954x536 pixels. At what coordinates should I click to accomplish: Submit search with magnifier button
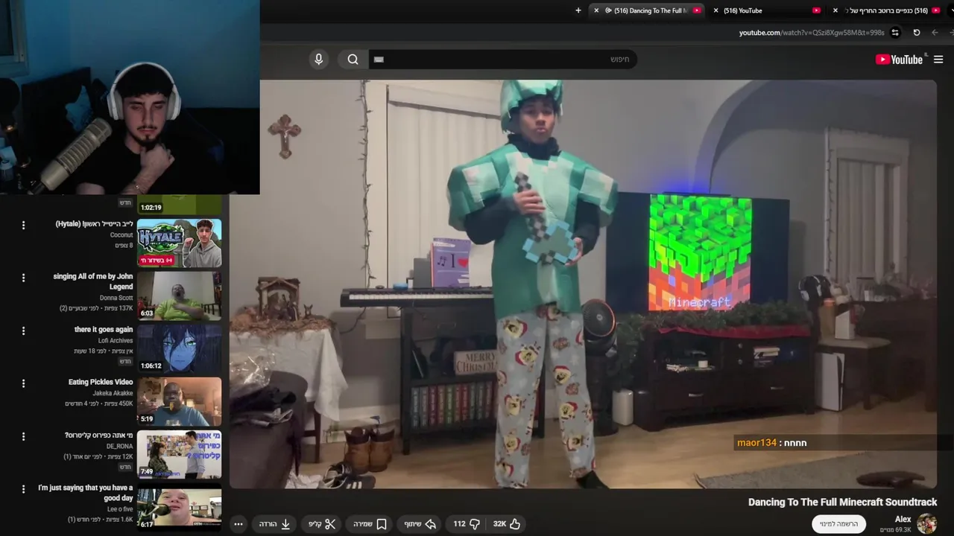[x=353, y=60]
